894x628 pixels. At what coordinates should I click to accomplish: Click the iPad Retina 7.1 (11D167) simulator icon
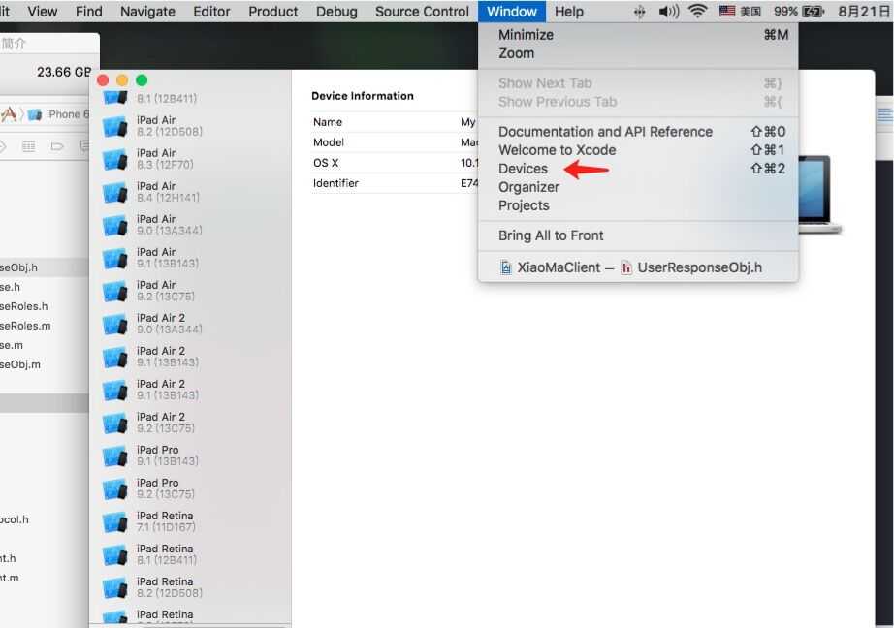pyautogui.click(x=115, y=522)
